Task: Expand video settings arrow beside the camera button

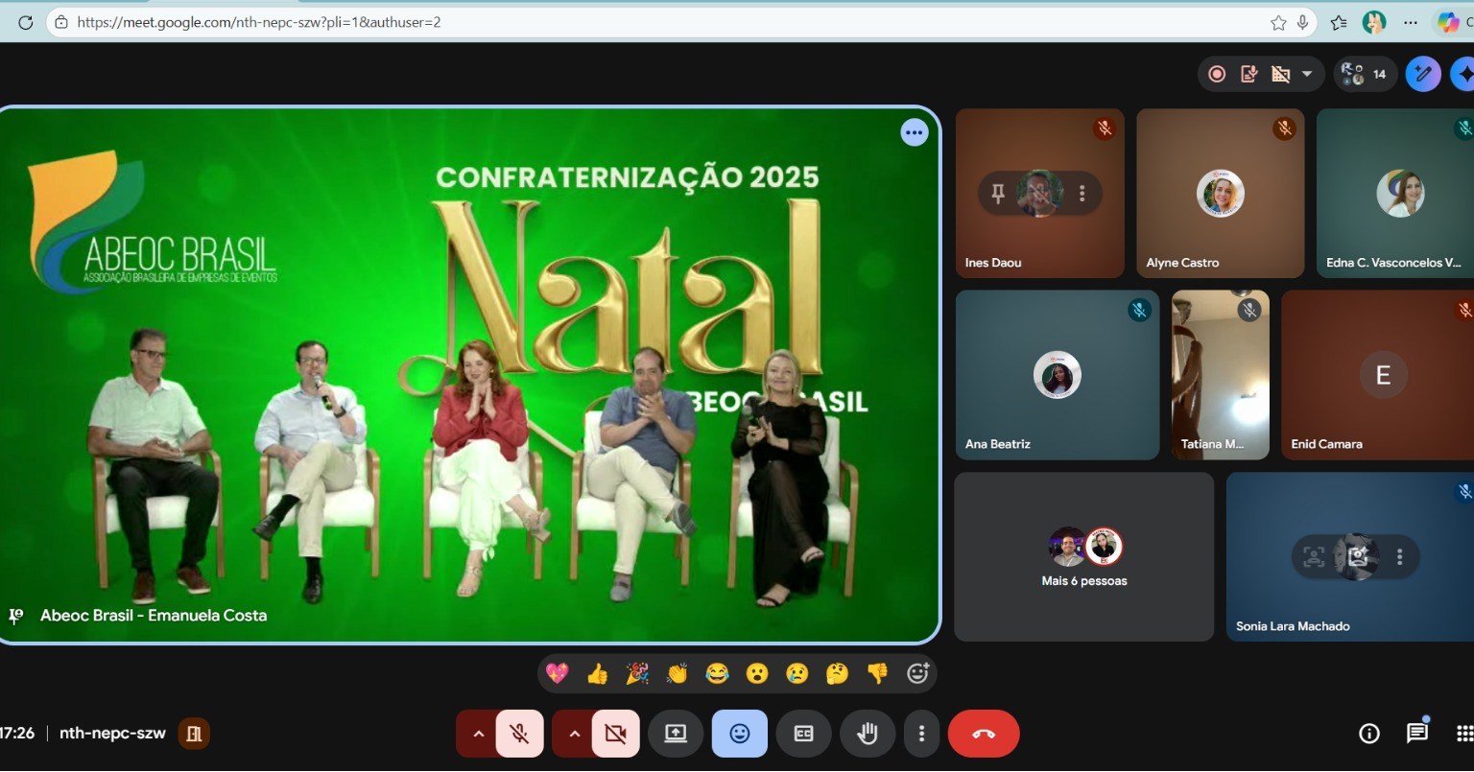Action: coord(574,734)
